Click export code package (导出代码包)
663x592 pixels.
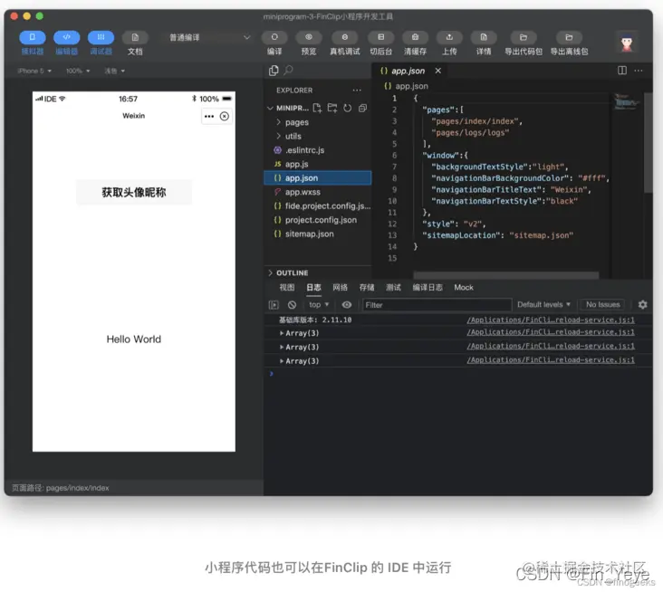pyautogui.click(x=523, y=38)
